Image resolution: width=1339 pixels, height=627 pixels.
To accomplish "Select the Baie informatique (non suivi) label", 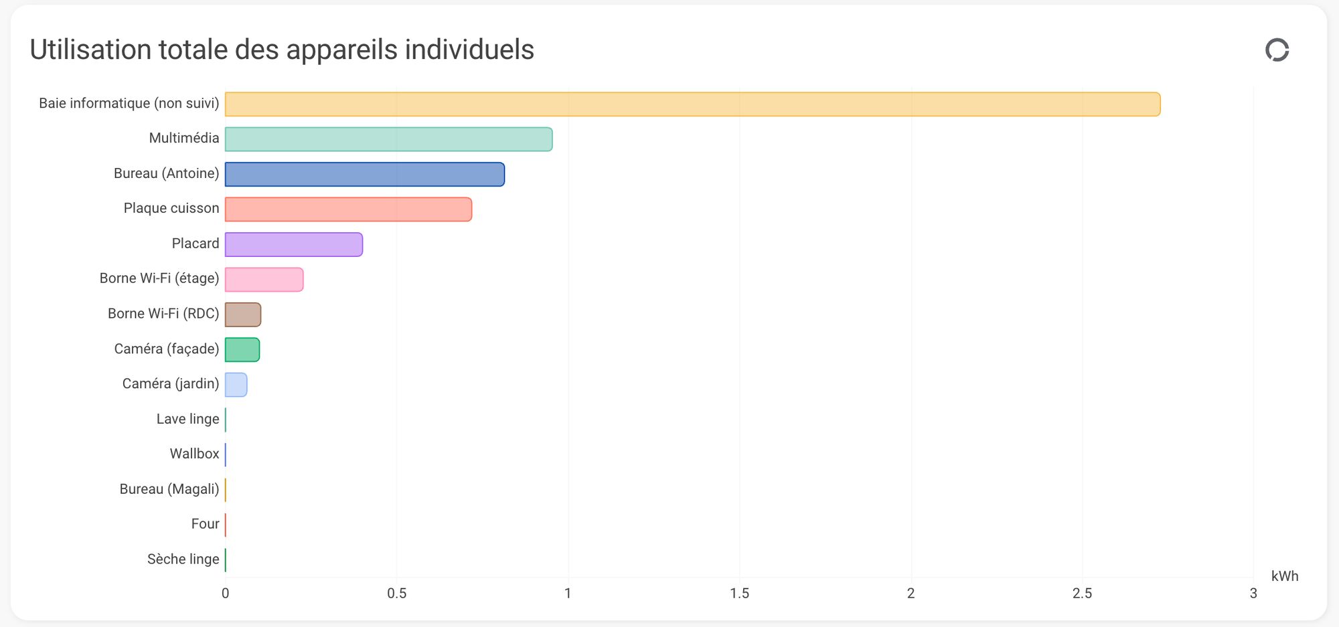I will pos(129,103).
